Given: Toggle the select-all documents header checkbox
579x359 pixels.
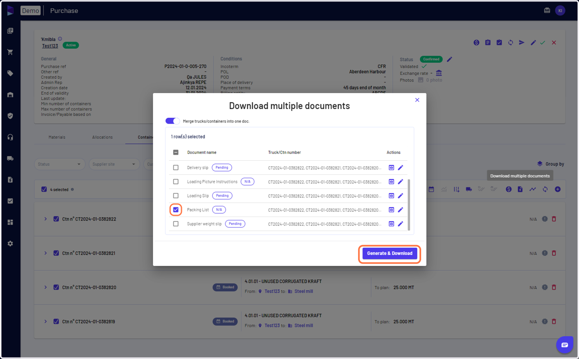Looking at the screenshot, I should pos(176,152).
